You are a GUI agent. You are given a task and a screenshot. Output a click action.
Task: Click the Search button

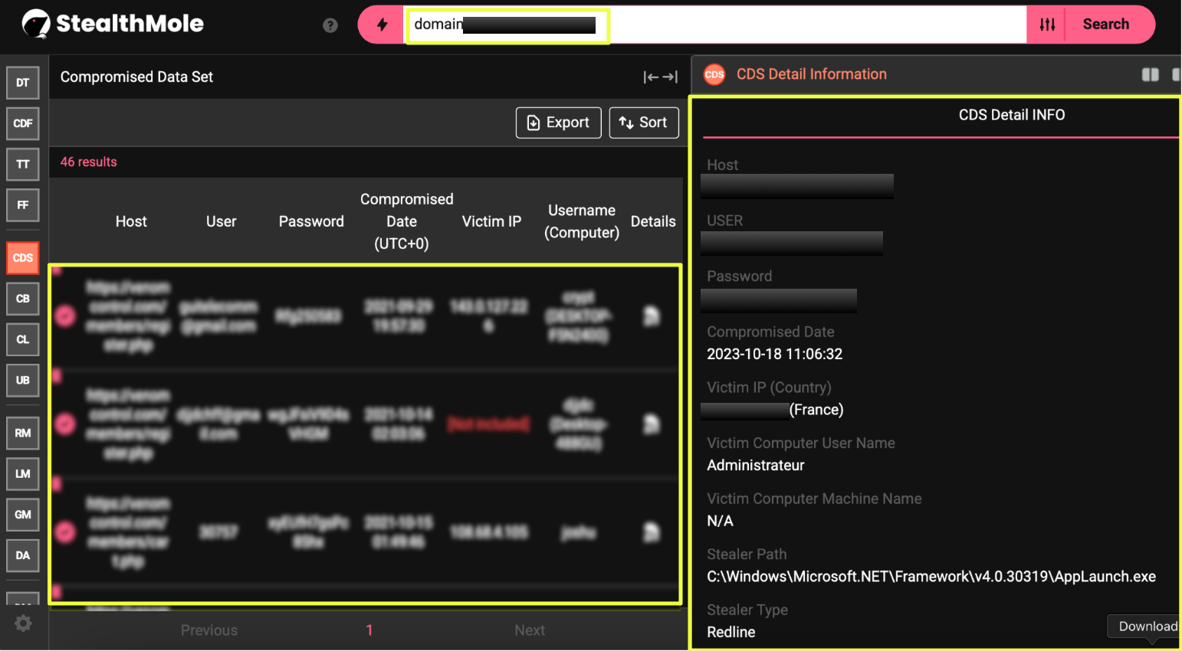click(x=1105, y=25)
